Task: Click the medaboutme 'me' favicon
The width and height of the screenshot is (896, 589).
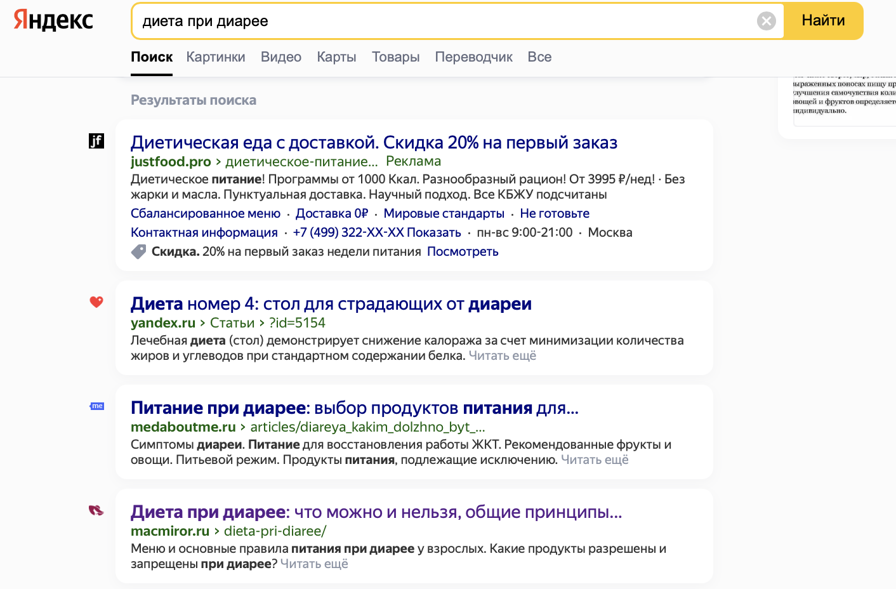Action: (97, 406)
